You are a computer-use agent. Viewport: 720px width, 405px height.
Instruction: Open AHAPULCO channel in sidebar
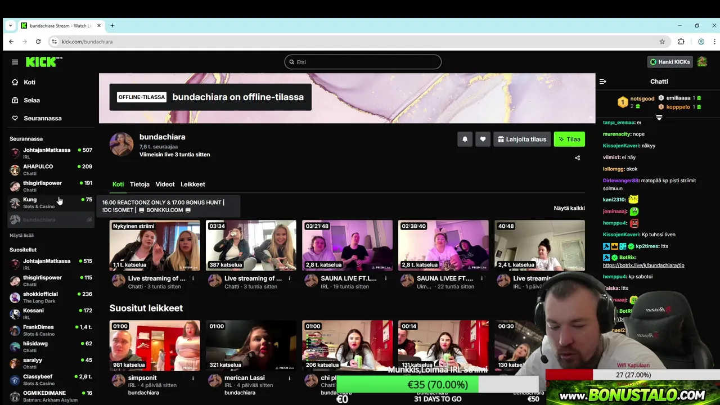pyautogui.click(x=51, y=169)
